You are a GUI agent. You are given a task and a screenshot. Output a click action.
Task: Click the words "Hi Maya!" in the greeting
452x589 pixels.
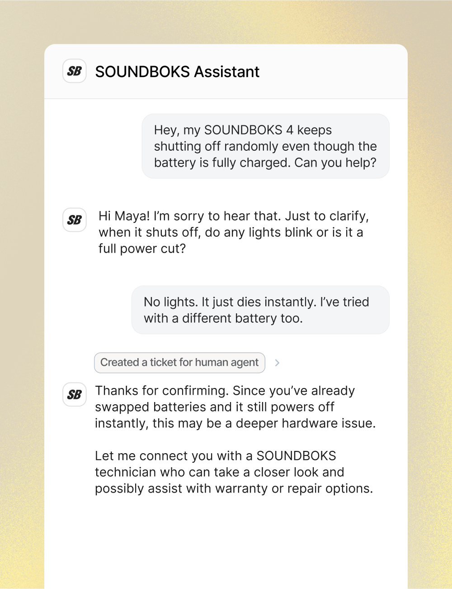click(124, 216)
